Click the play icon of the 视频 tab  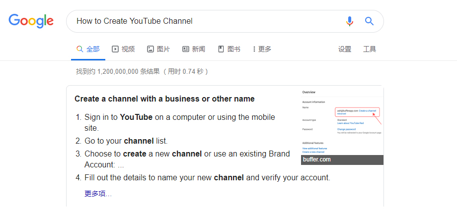[115, 49]
